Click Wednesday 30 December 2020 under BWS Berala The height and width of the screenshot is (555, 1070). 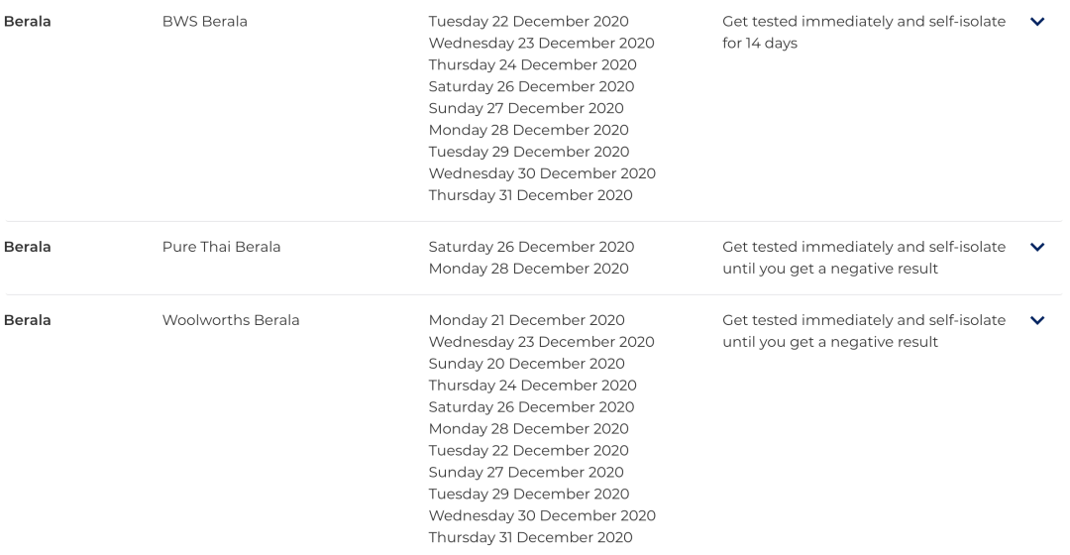(x=543, y=173)
